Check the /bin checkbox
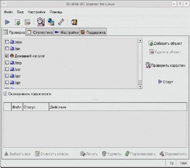Screen dimensions: 190x168 click(7, 49)
